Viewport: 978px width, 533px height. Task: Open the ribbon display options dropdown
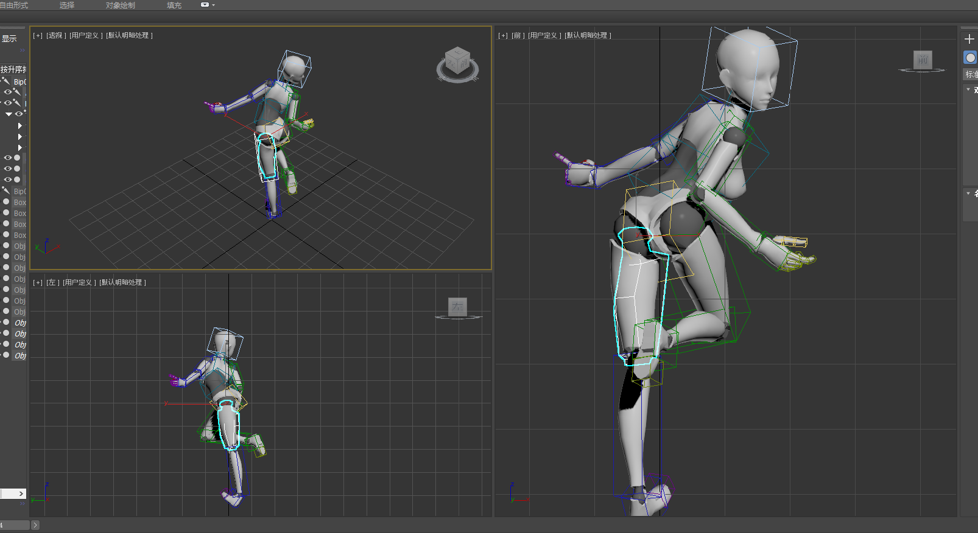pyautogui.click(x=208, y=5)
